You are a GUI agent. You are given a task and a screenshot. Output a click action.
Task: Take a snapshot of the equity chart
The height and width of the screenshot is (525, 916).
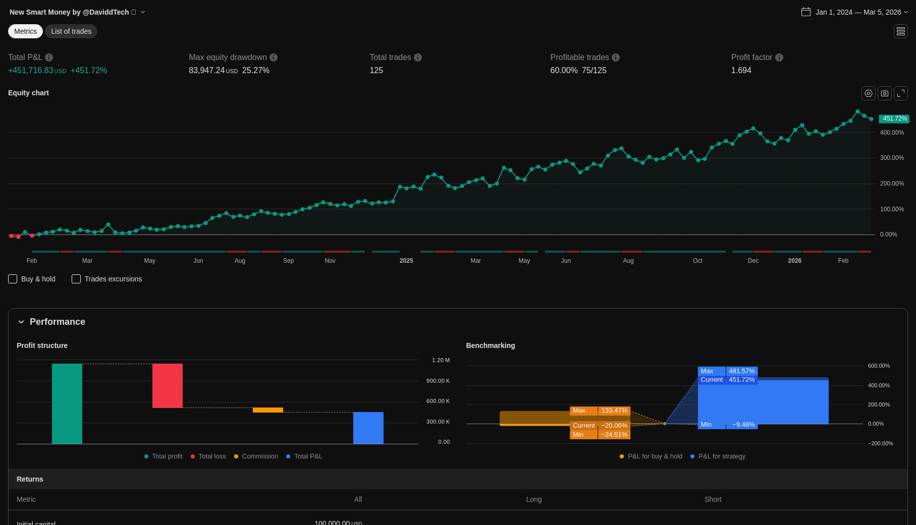coord(884,93)
